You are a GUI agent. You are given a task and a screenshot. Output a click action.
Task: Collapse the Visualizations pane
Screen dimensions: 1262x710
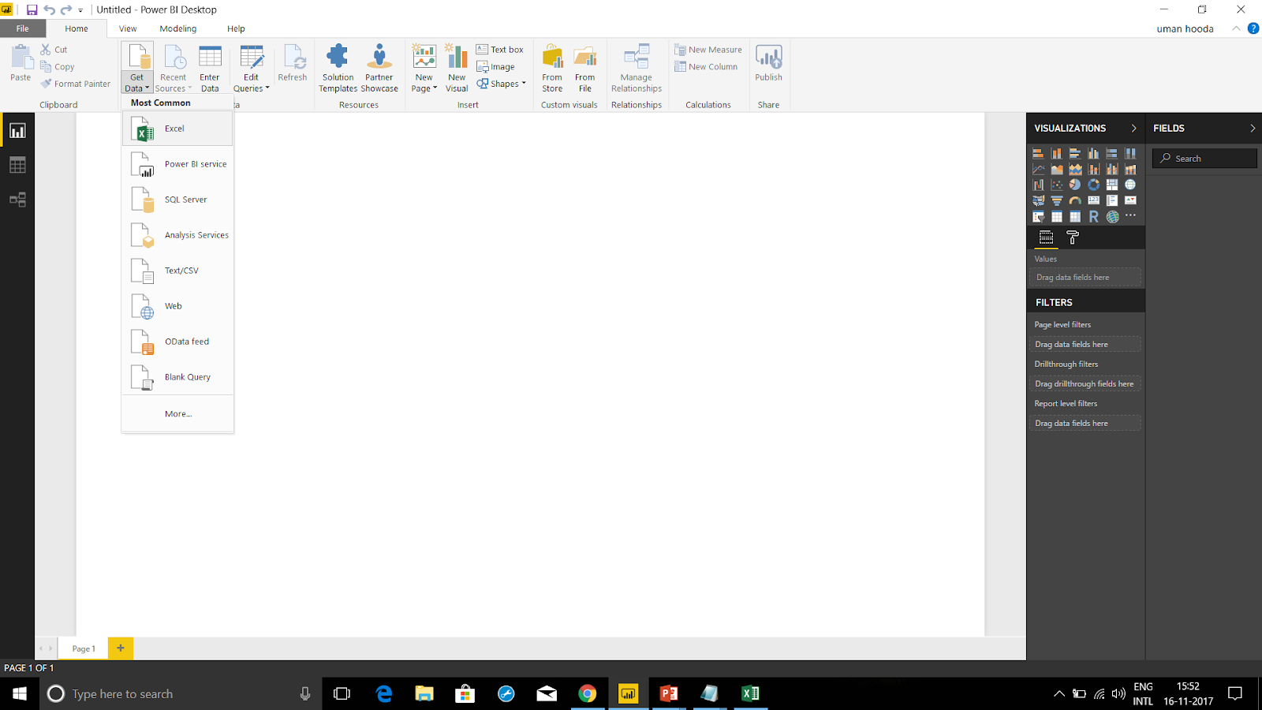click(1134, 128)
